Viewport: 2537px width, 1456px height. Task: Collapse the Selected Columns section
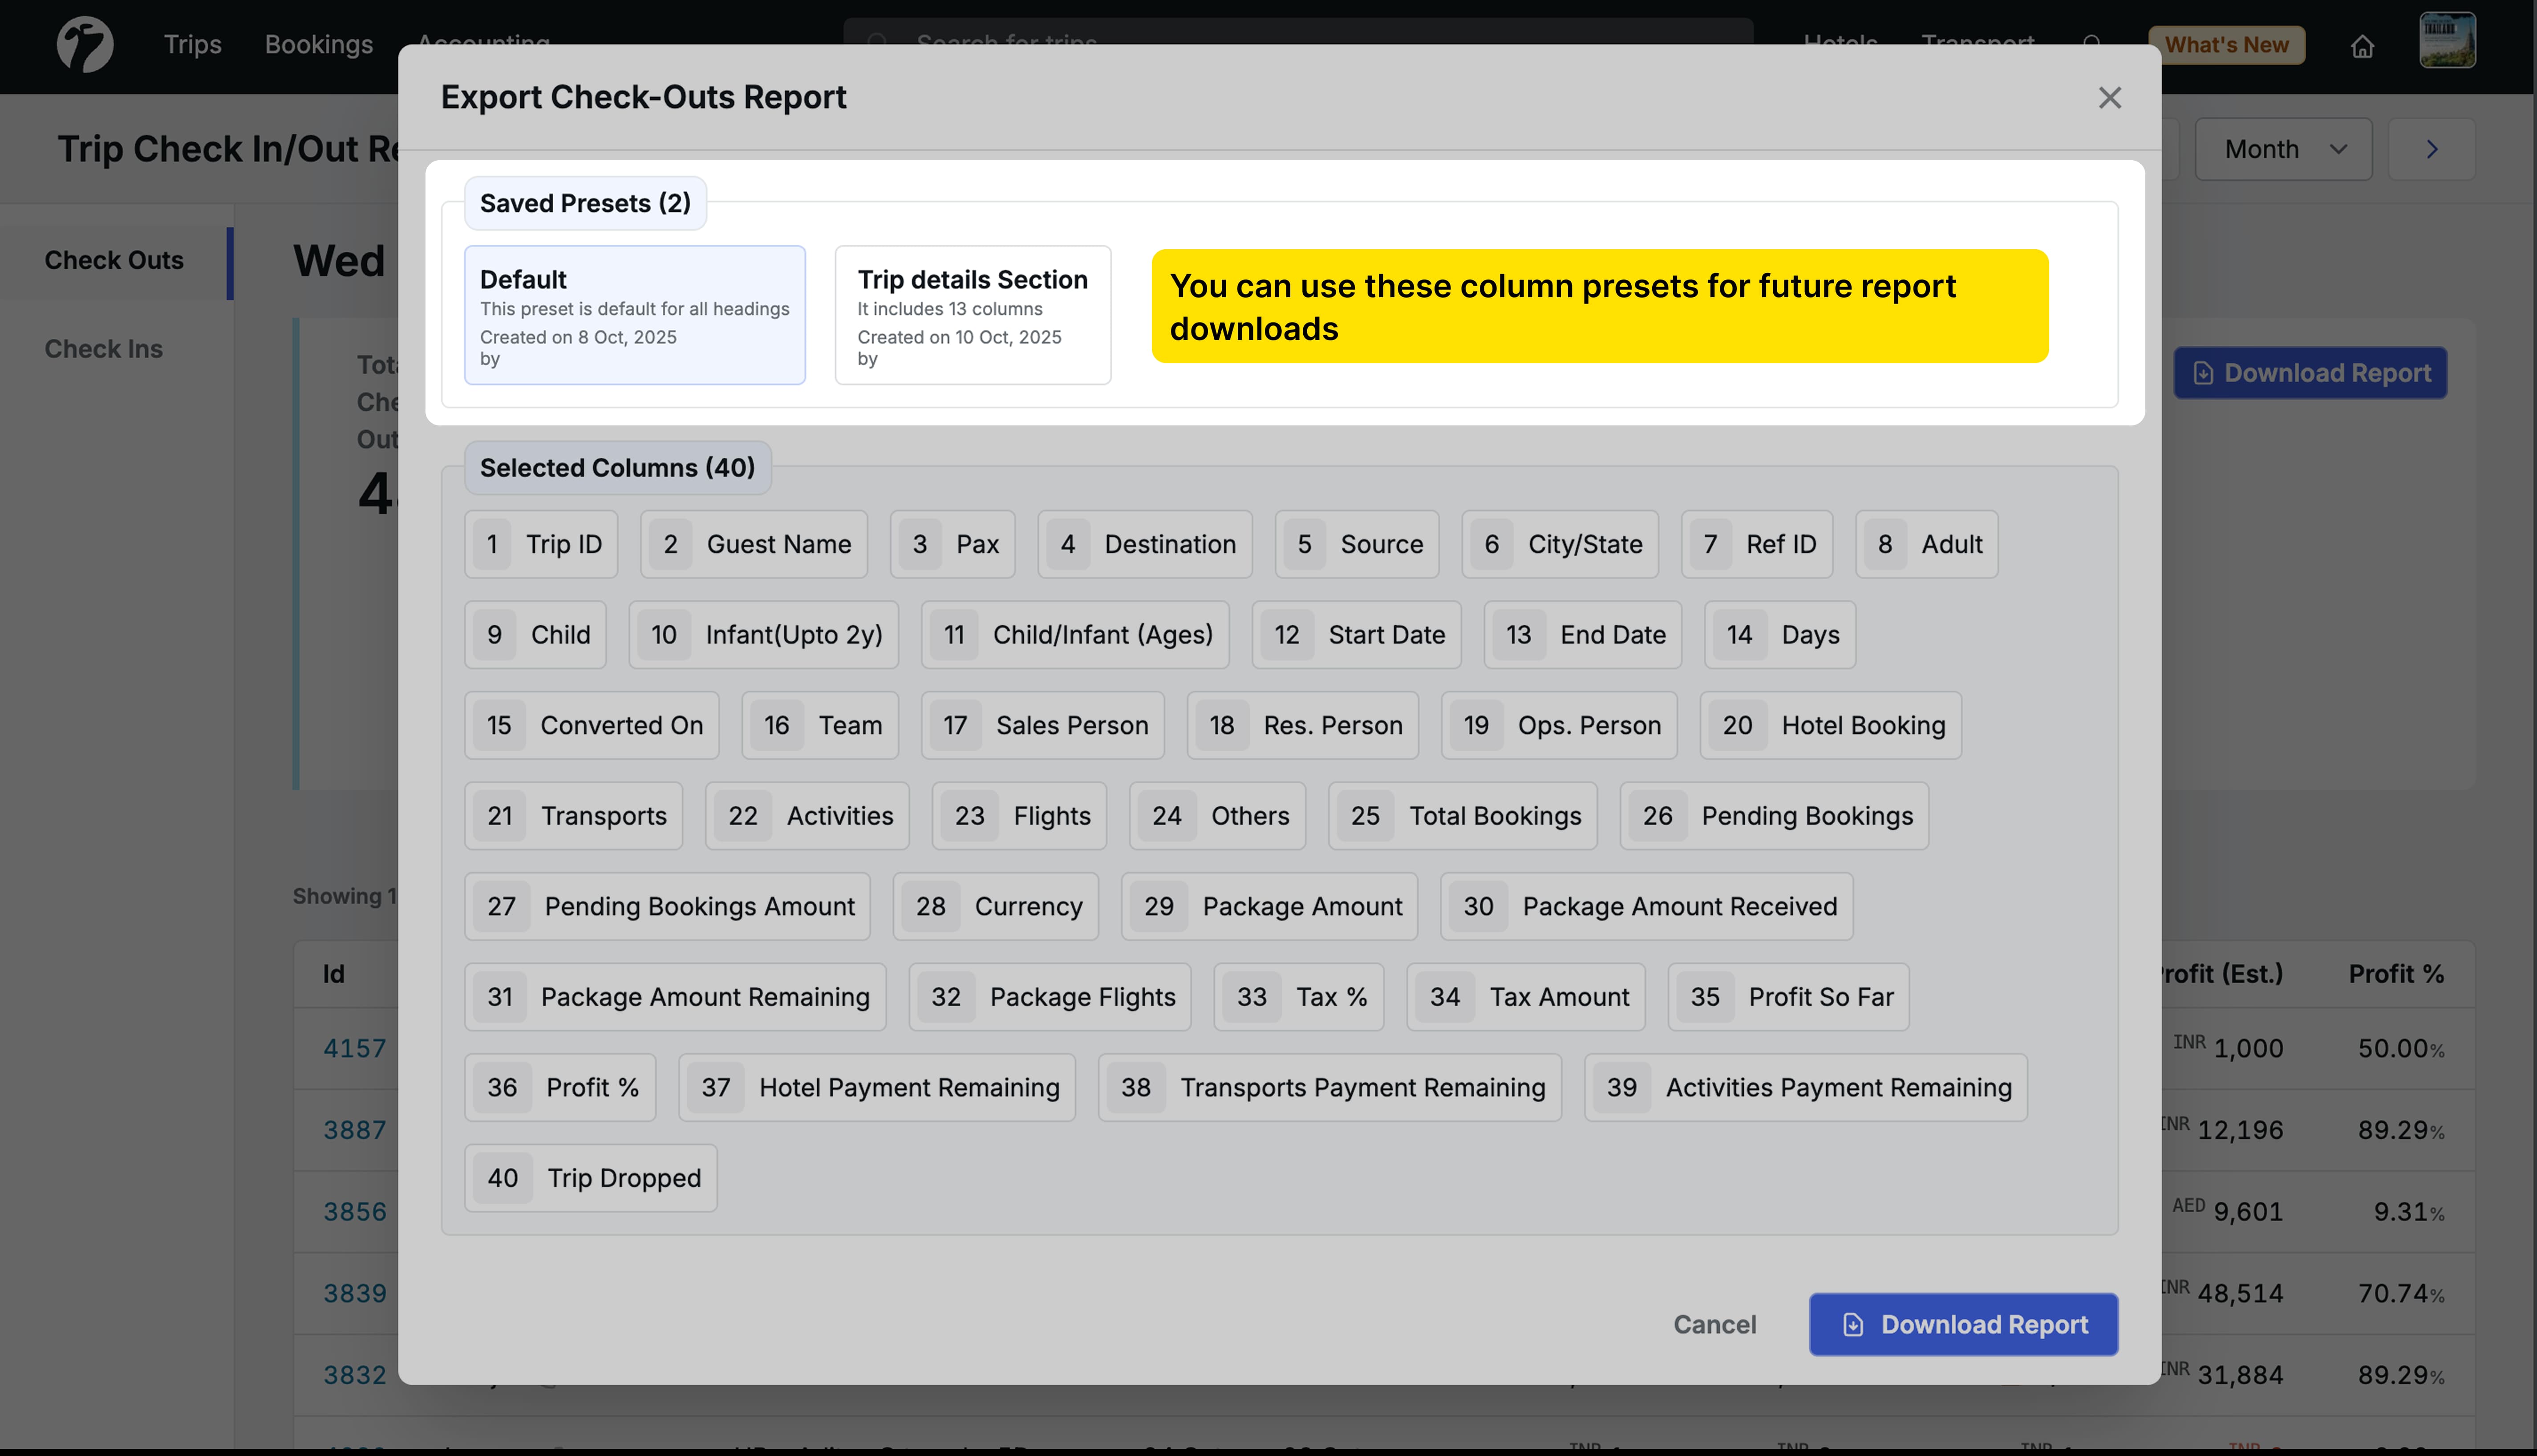[617, 467]
